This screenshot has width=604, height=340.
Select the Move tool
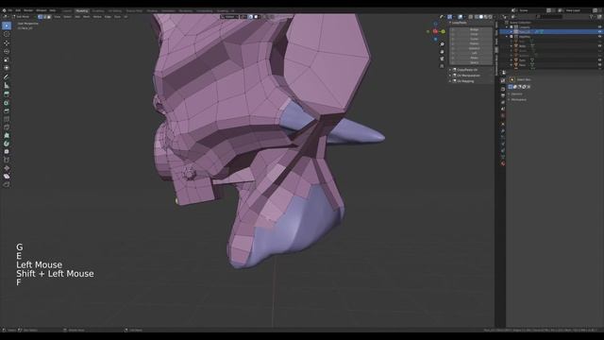tap(7, 42)
